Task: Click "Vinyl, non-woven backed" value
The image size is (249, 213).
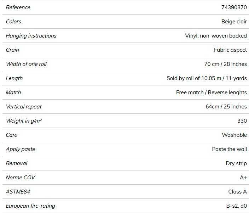Action: 216,36
